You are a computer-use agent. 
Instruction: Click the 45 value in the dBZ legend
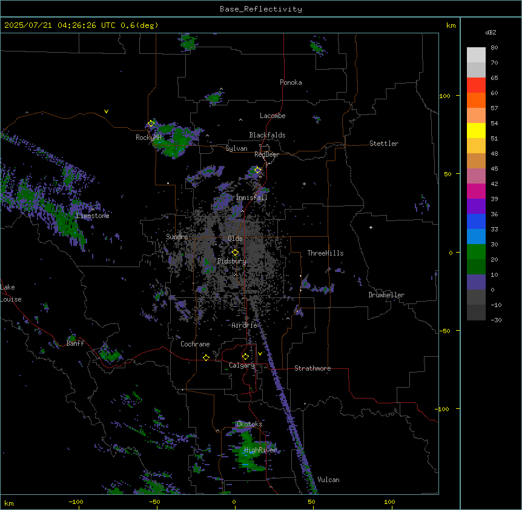494,169
